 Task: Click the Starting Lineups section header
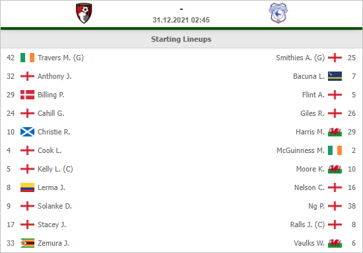[181, 39]
